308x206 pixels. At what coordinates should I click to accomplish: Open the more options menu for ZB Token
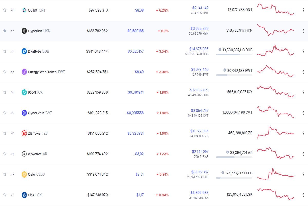303,133
